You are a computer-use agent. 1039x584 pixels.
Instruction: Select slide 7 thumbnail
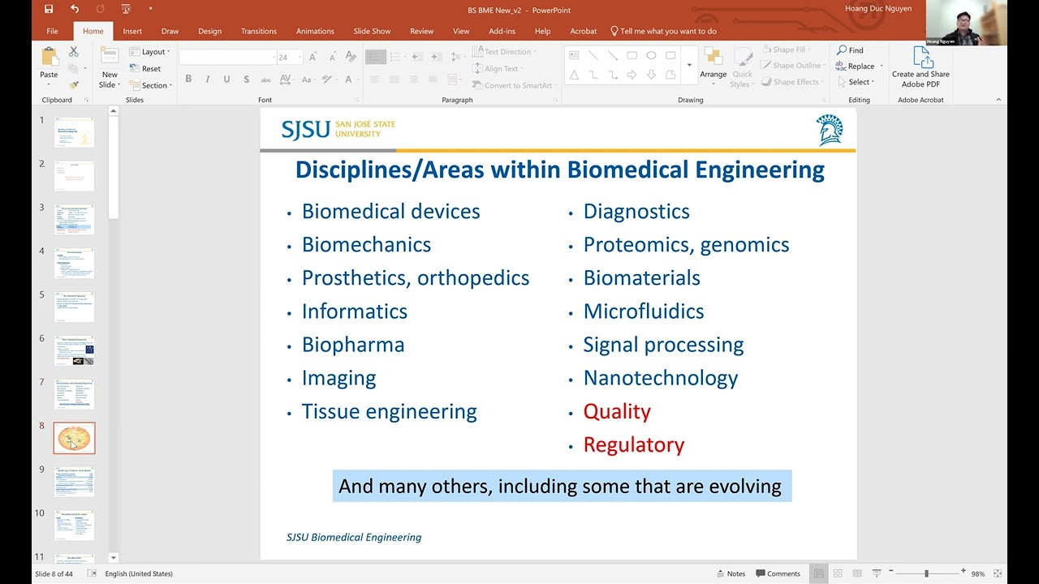[x=74, y=394]
